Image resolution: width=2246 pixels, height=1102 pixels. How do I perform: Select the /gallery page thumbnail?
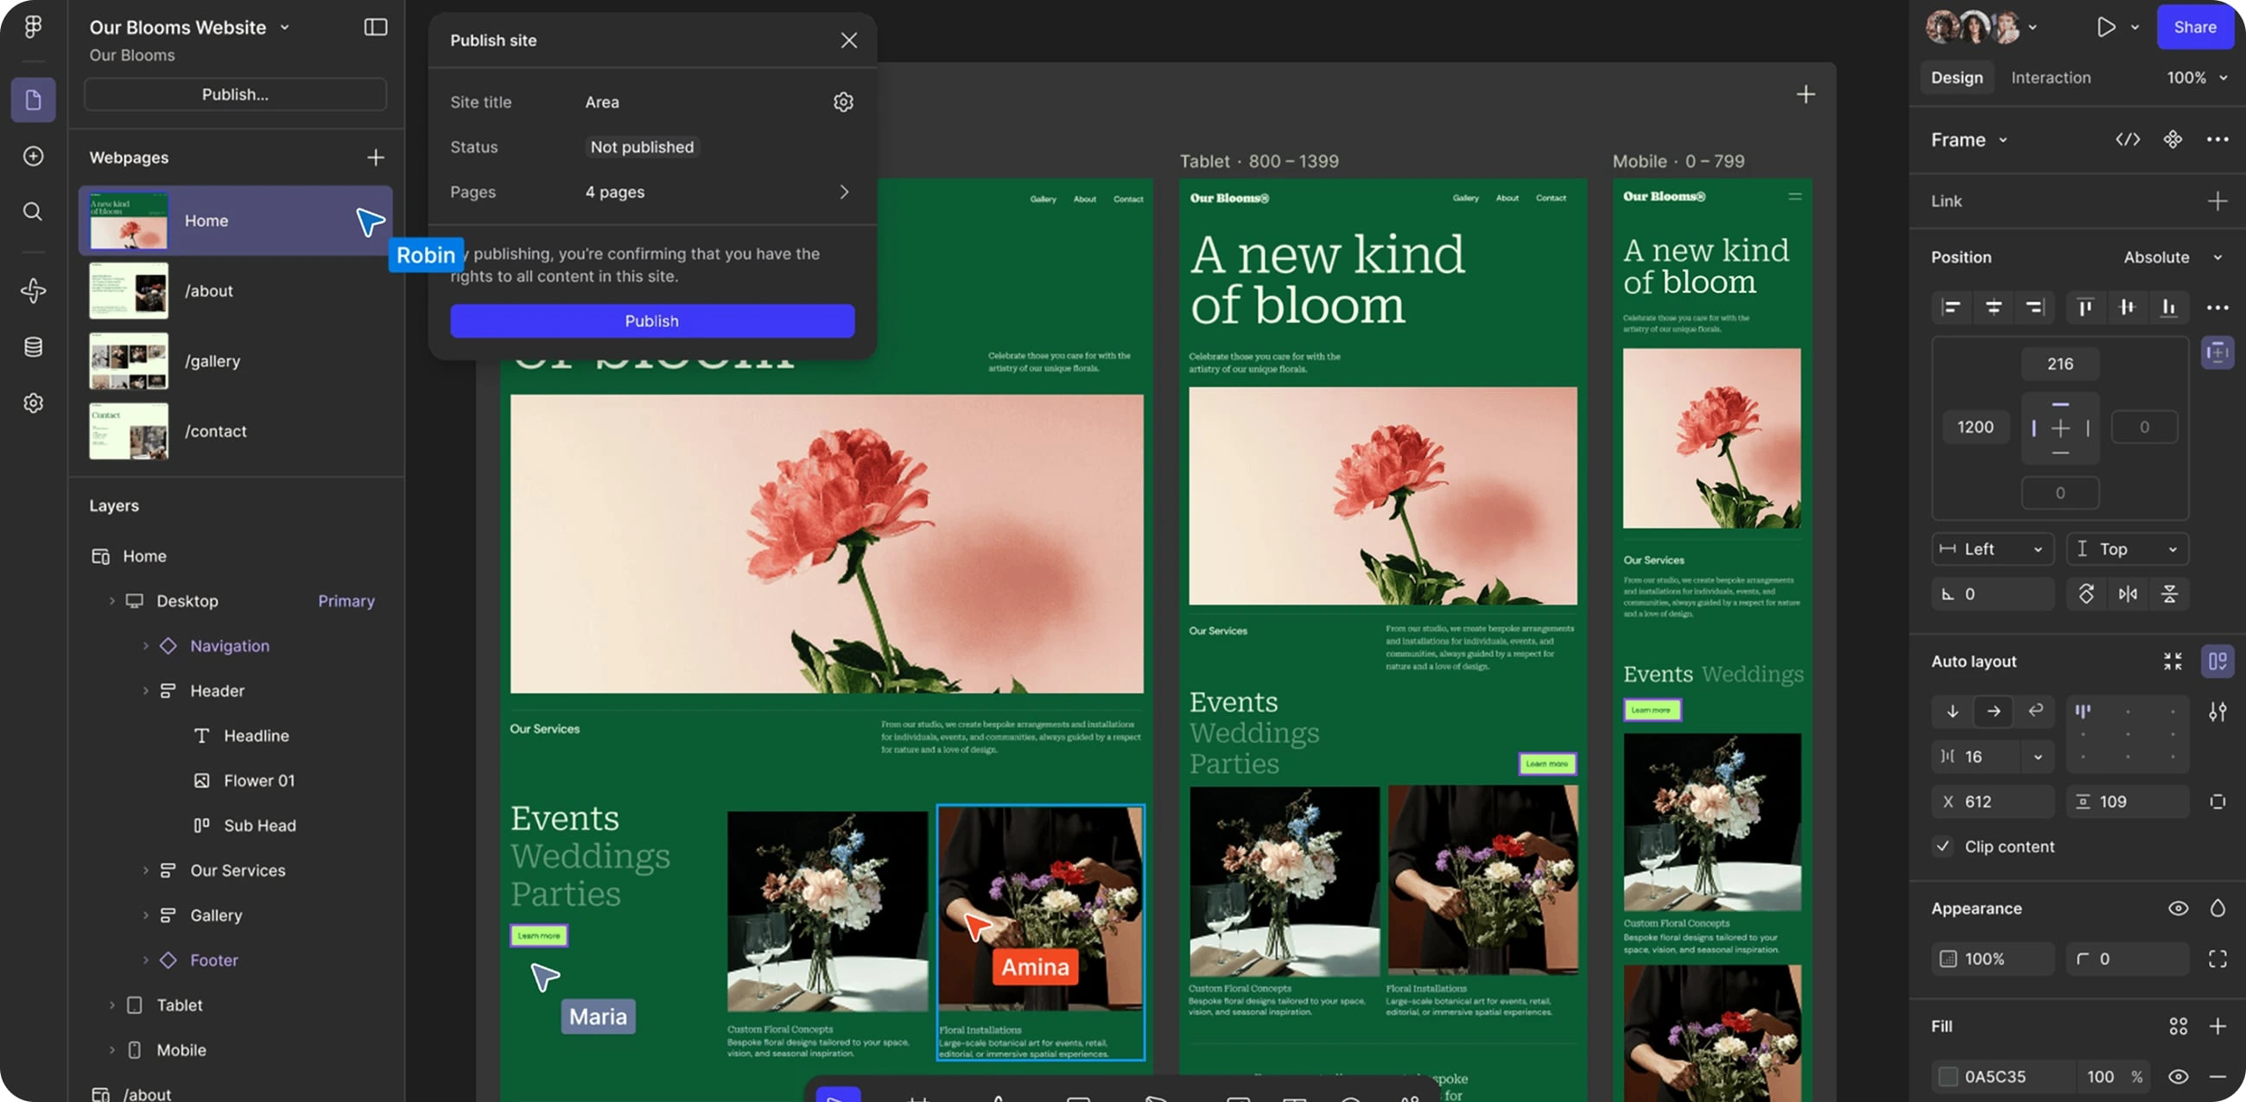click(128, 361)
